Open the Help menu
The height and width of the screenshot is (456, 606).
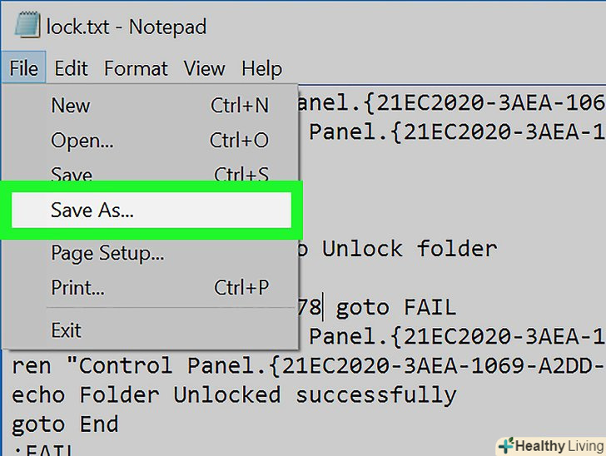coord(261,68)
